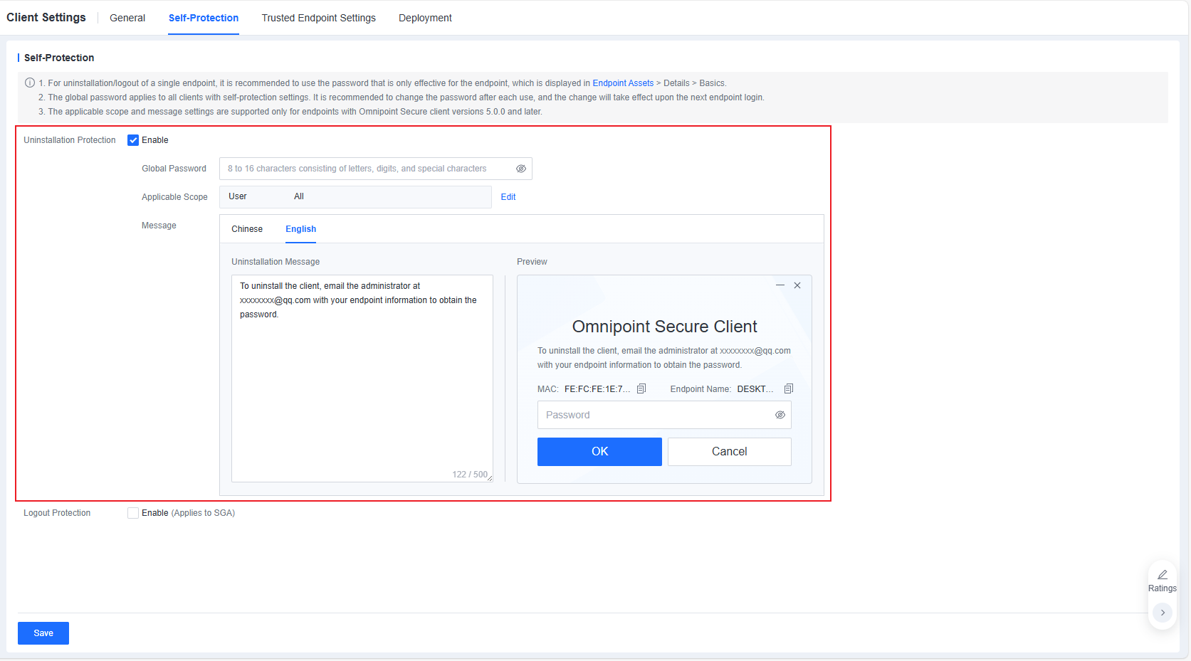Copy the Endpoint Name icon

(x=789, y=388)
